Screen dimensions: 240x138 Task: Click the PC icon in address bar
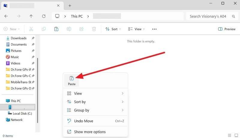(x=57, y=16)
